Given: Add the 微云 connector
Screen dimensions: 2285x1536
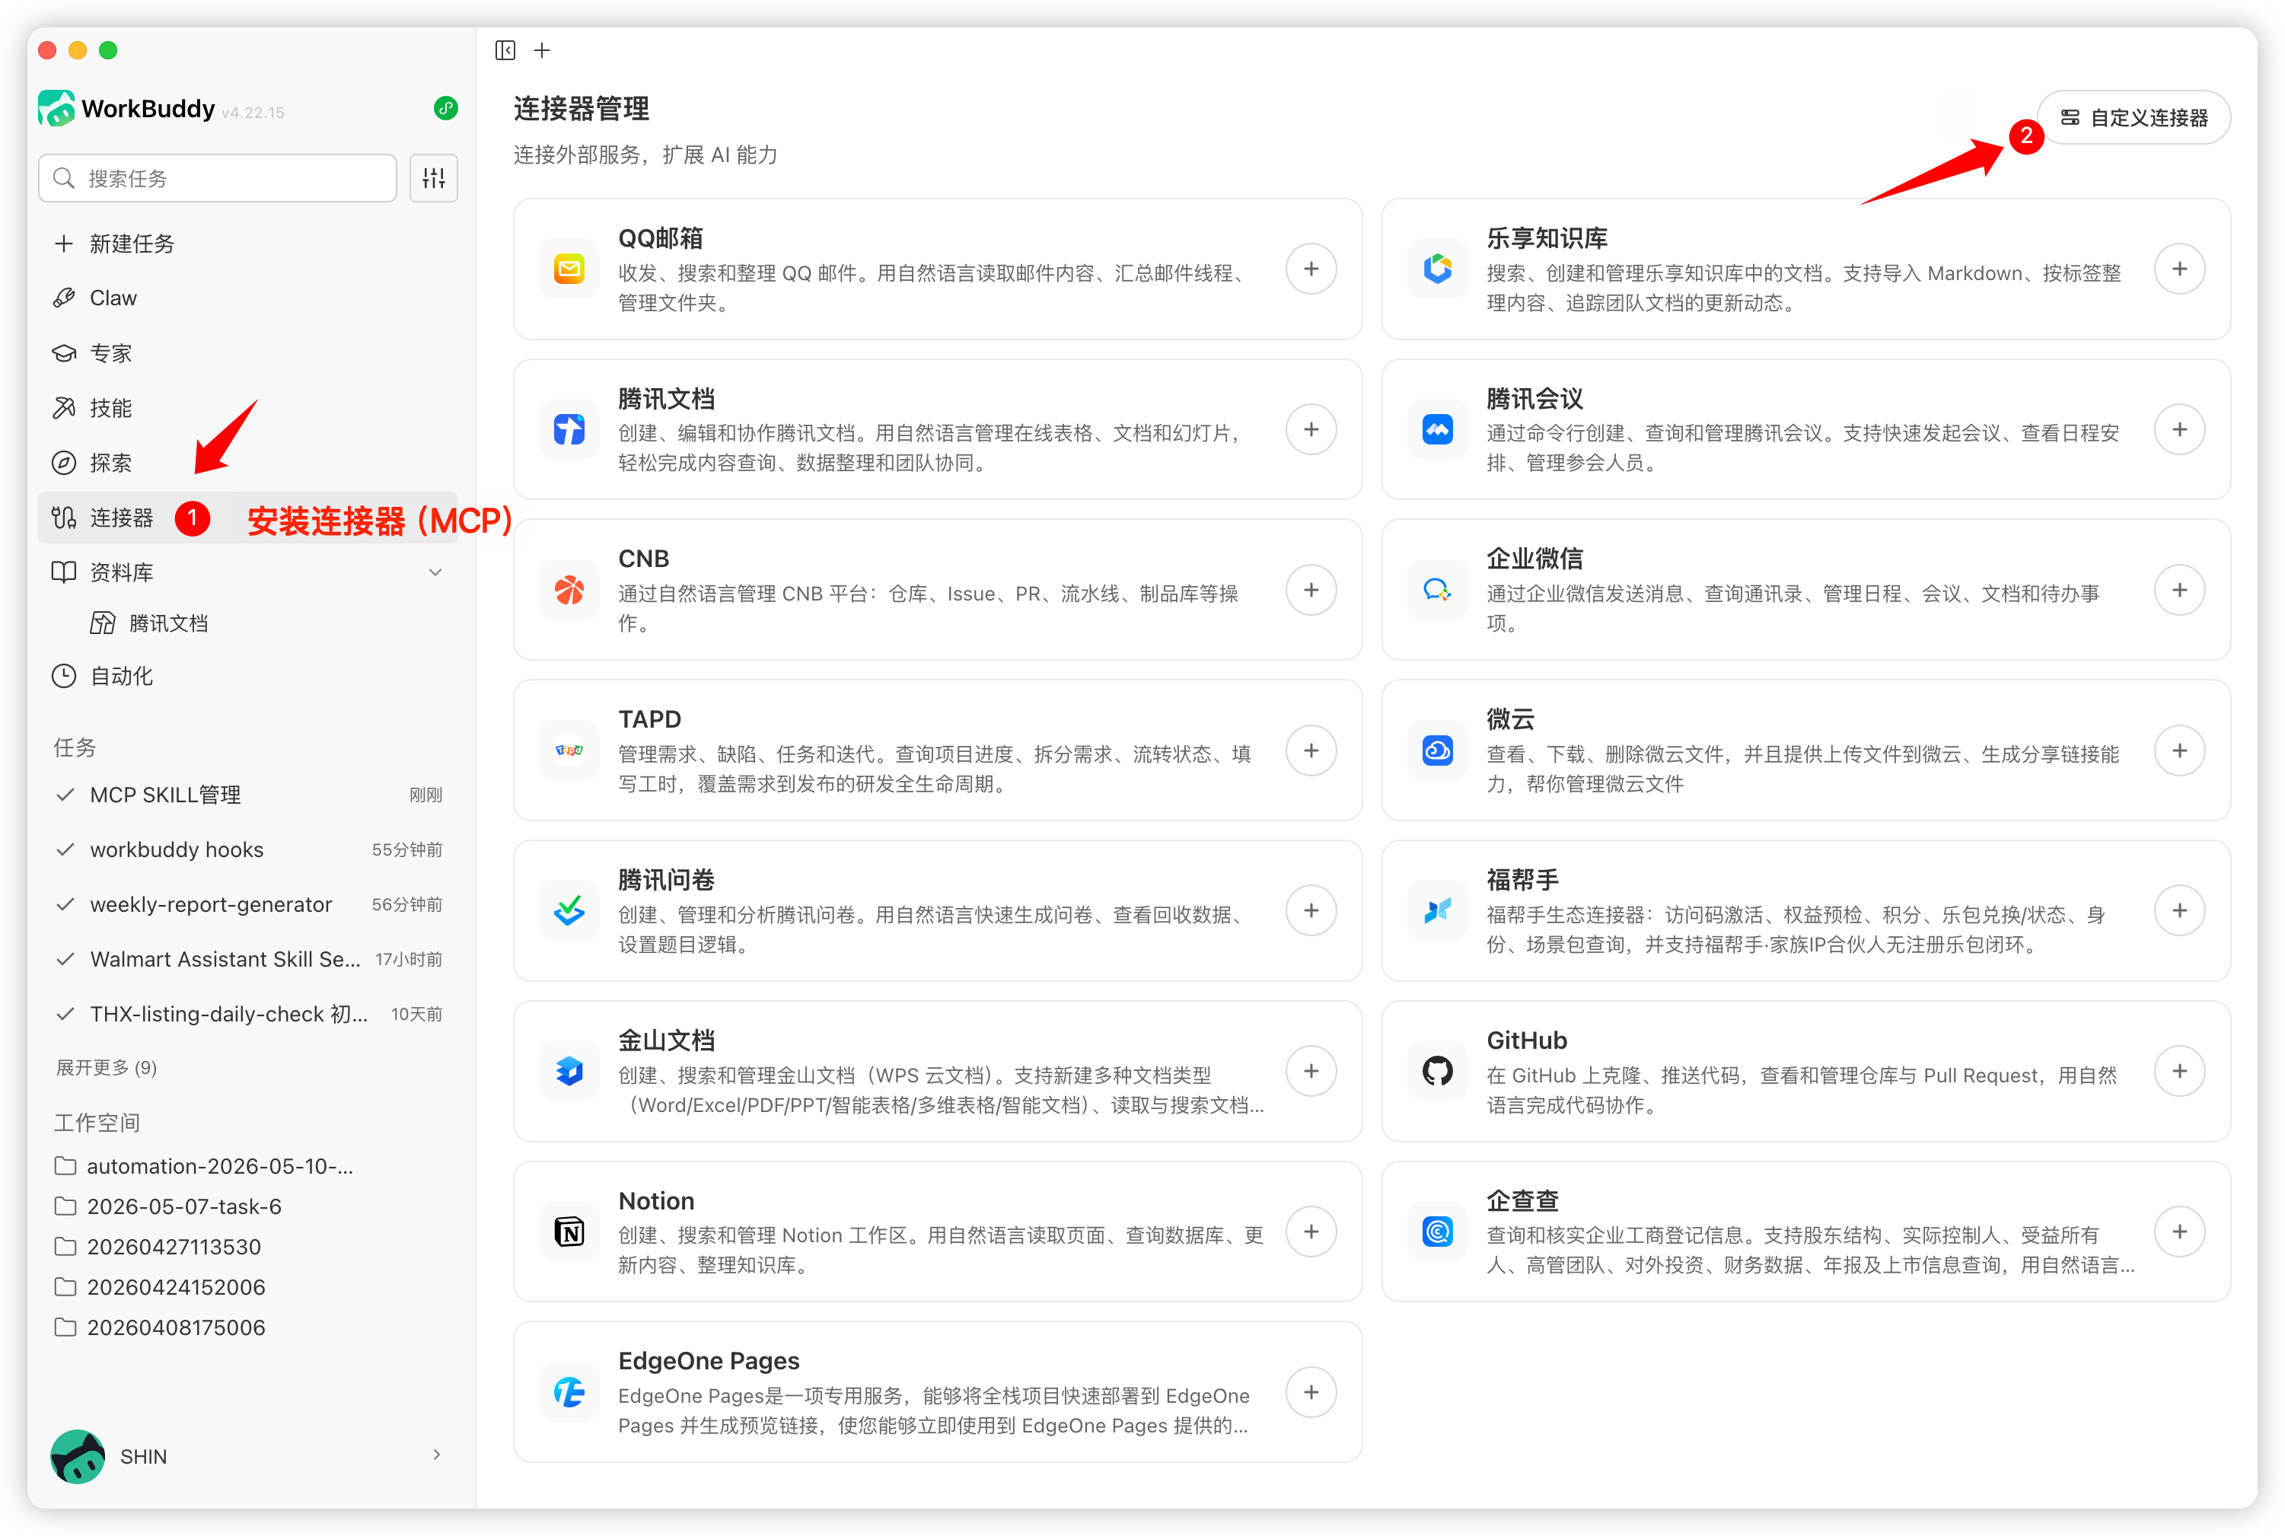Looking at the screenshot, I should click(x=2179, y=751).
